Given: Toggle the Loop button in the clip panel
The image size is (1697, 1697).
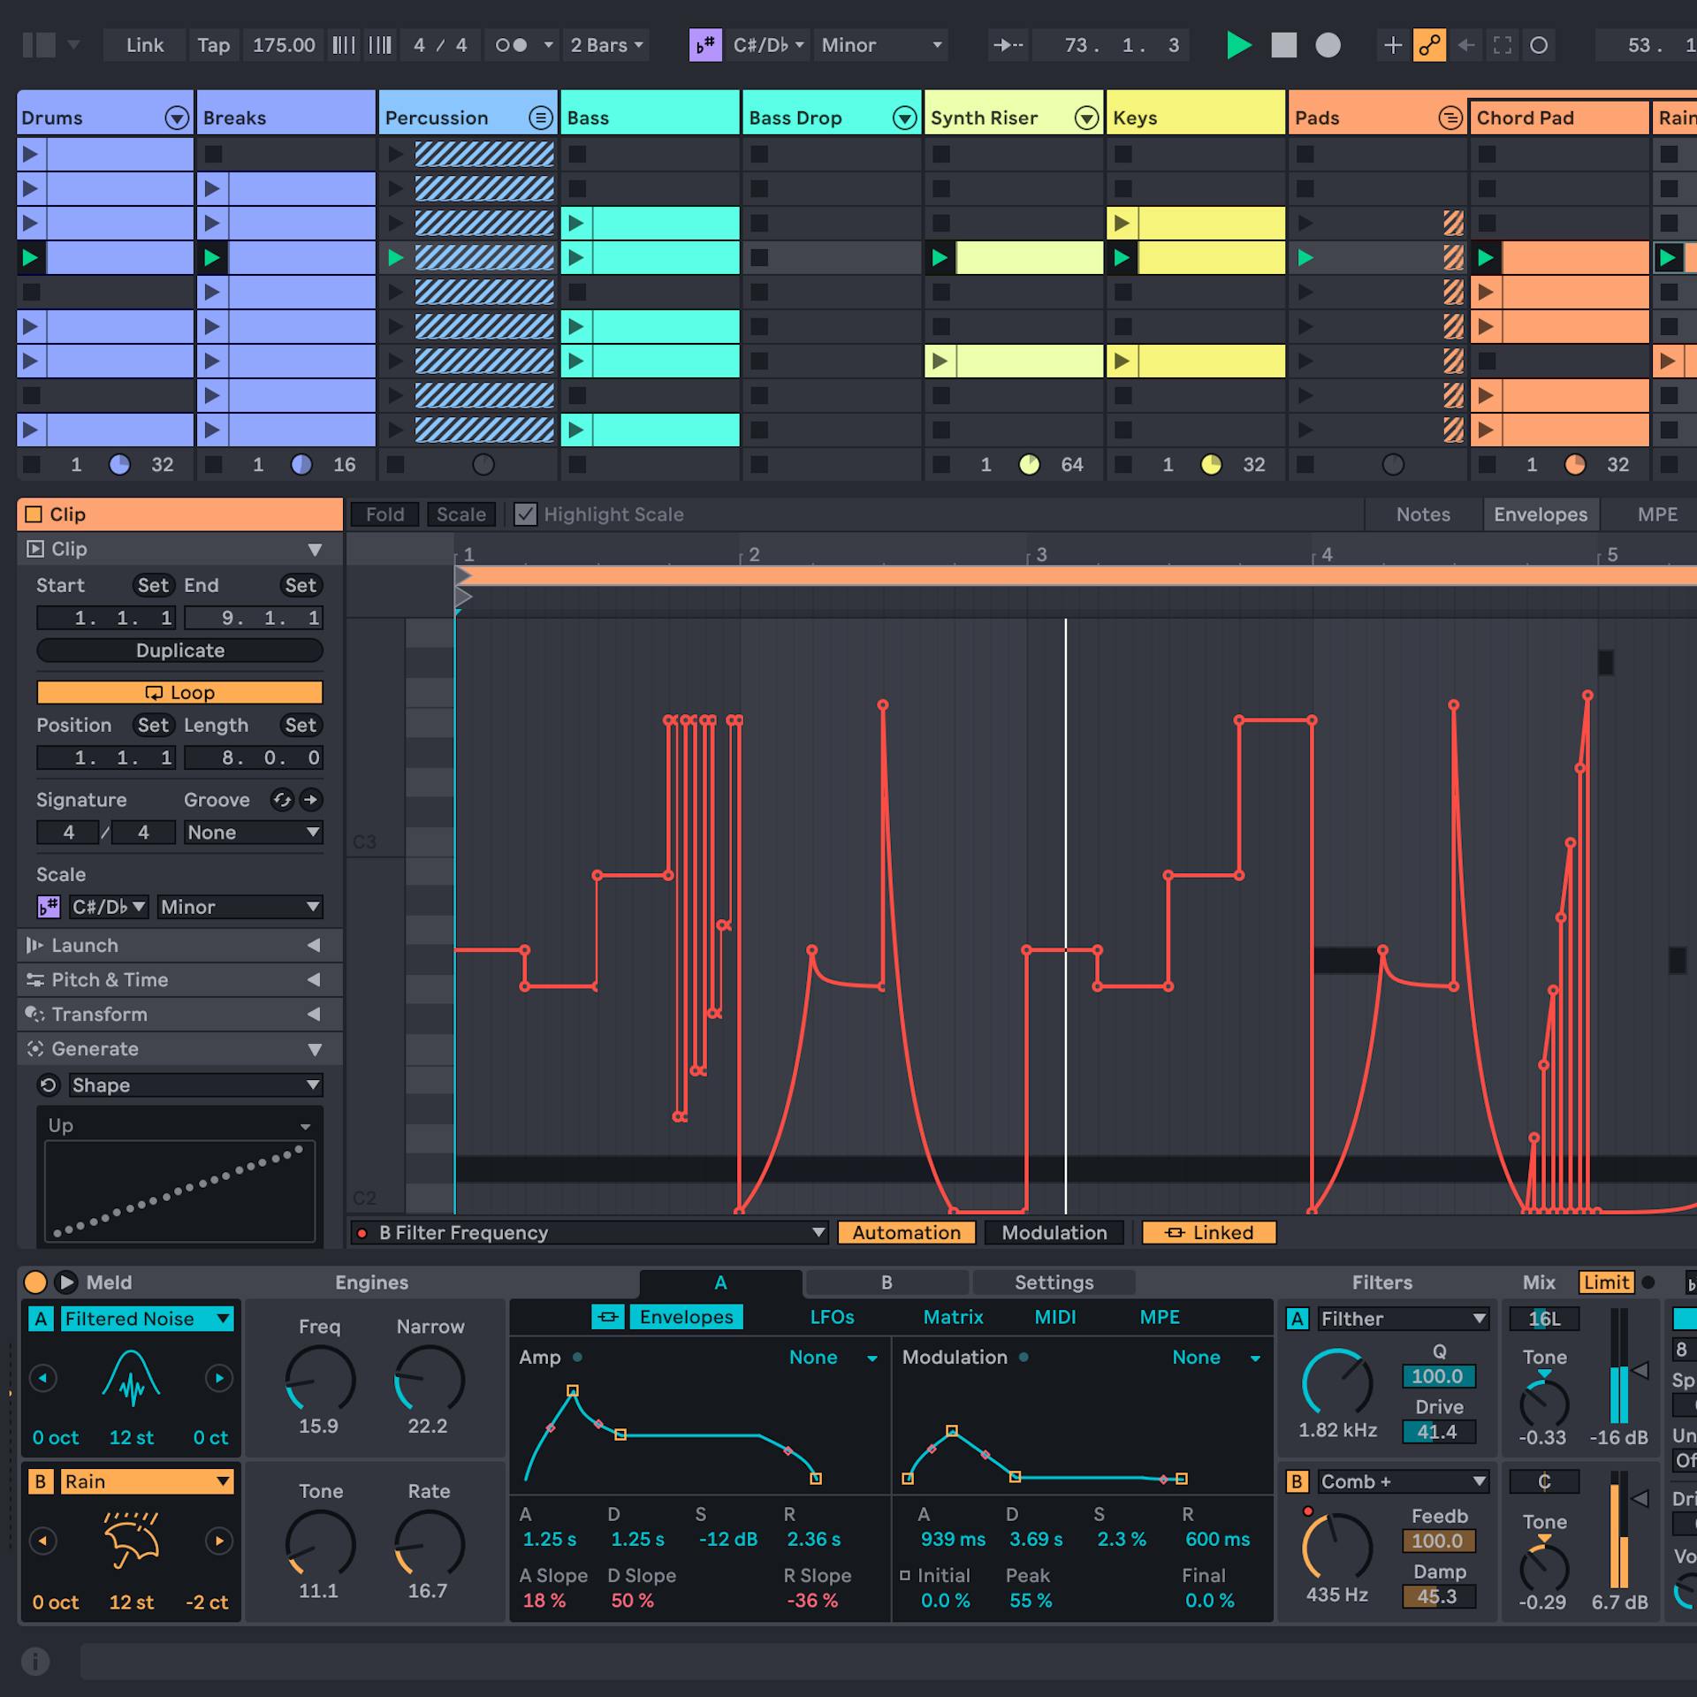Looking at the screenshot, I should (179, 692).
